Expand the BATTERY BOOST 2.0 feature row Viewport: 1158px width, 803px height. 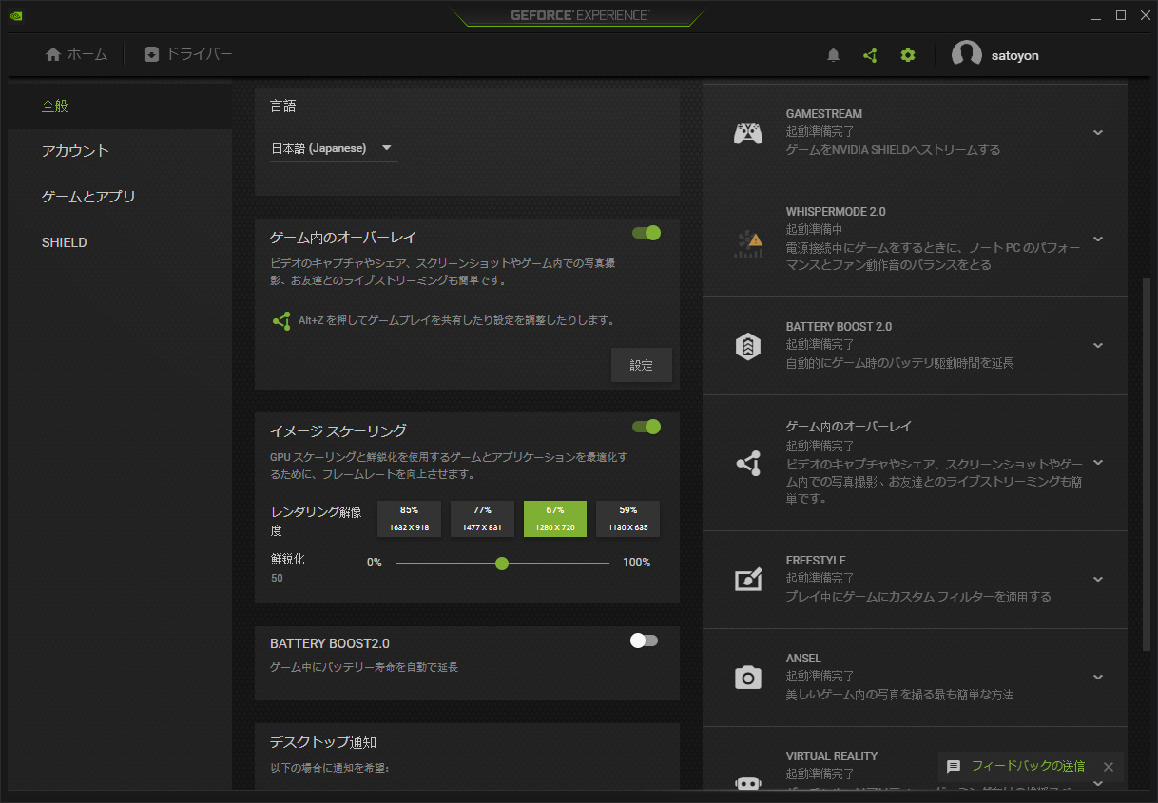click(1098, 345)
